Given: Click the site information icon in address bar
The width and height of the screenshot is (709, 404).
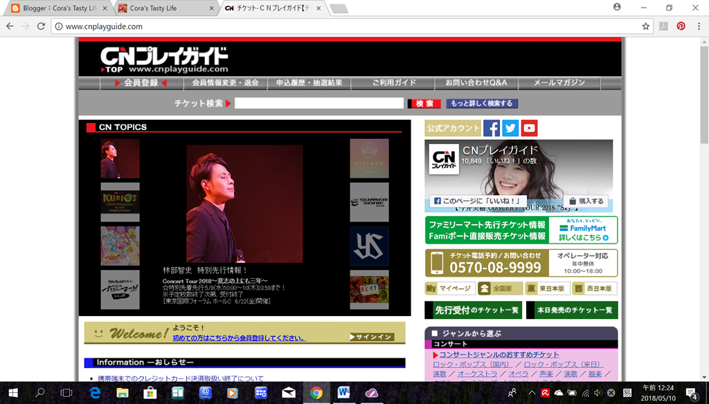Looking at the screenshot, I should pyautogui.click(x=59, y=26).
